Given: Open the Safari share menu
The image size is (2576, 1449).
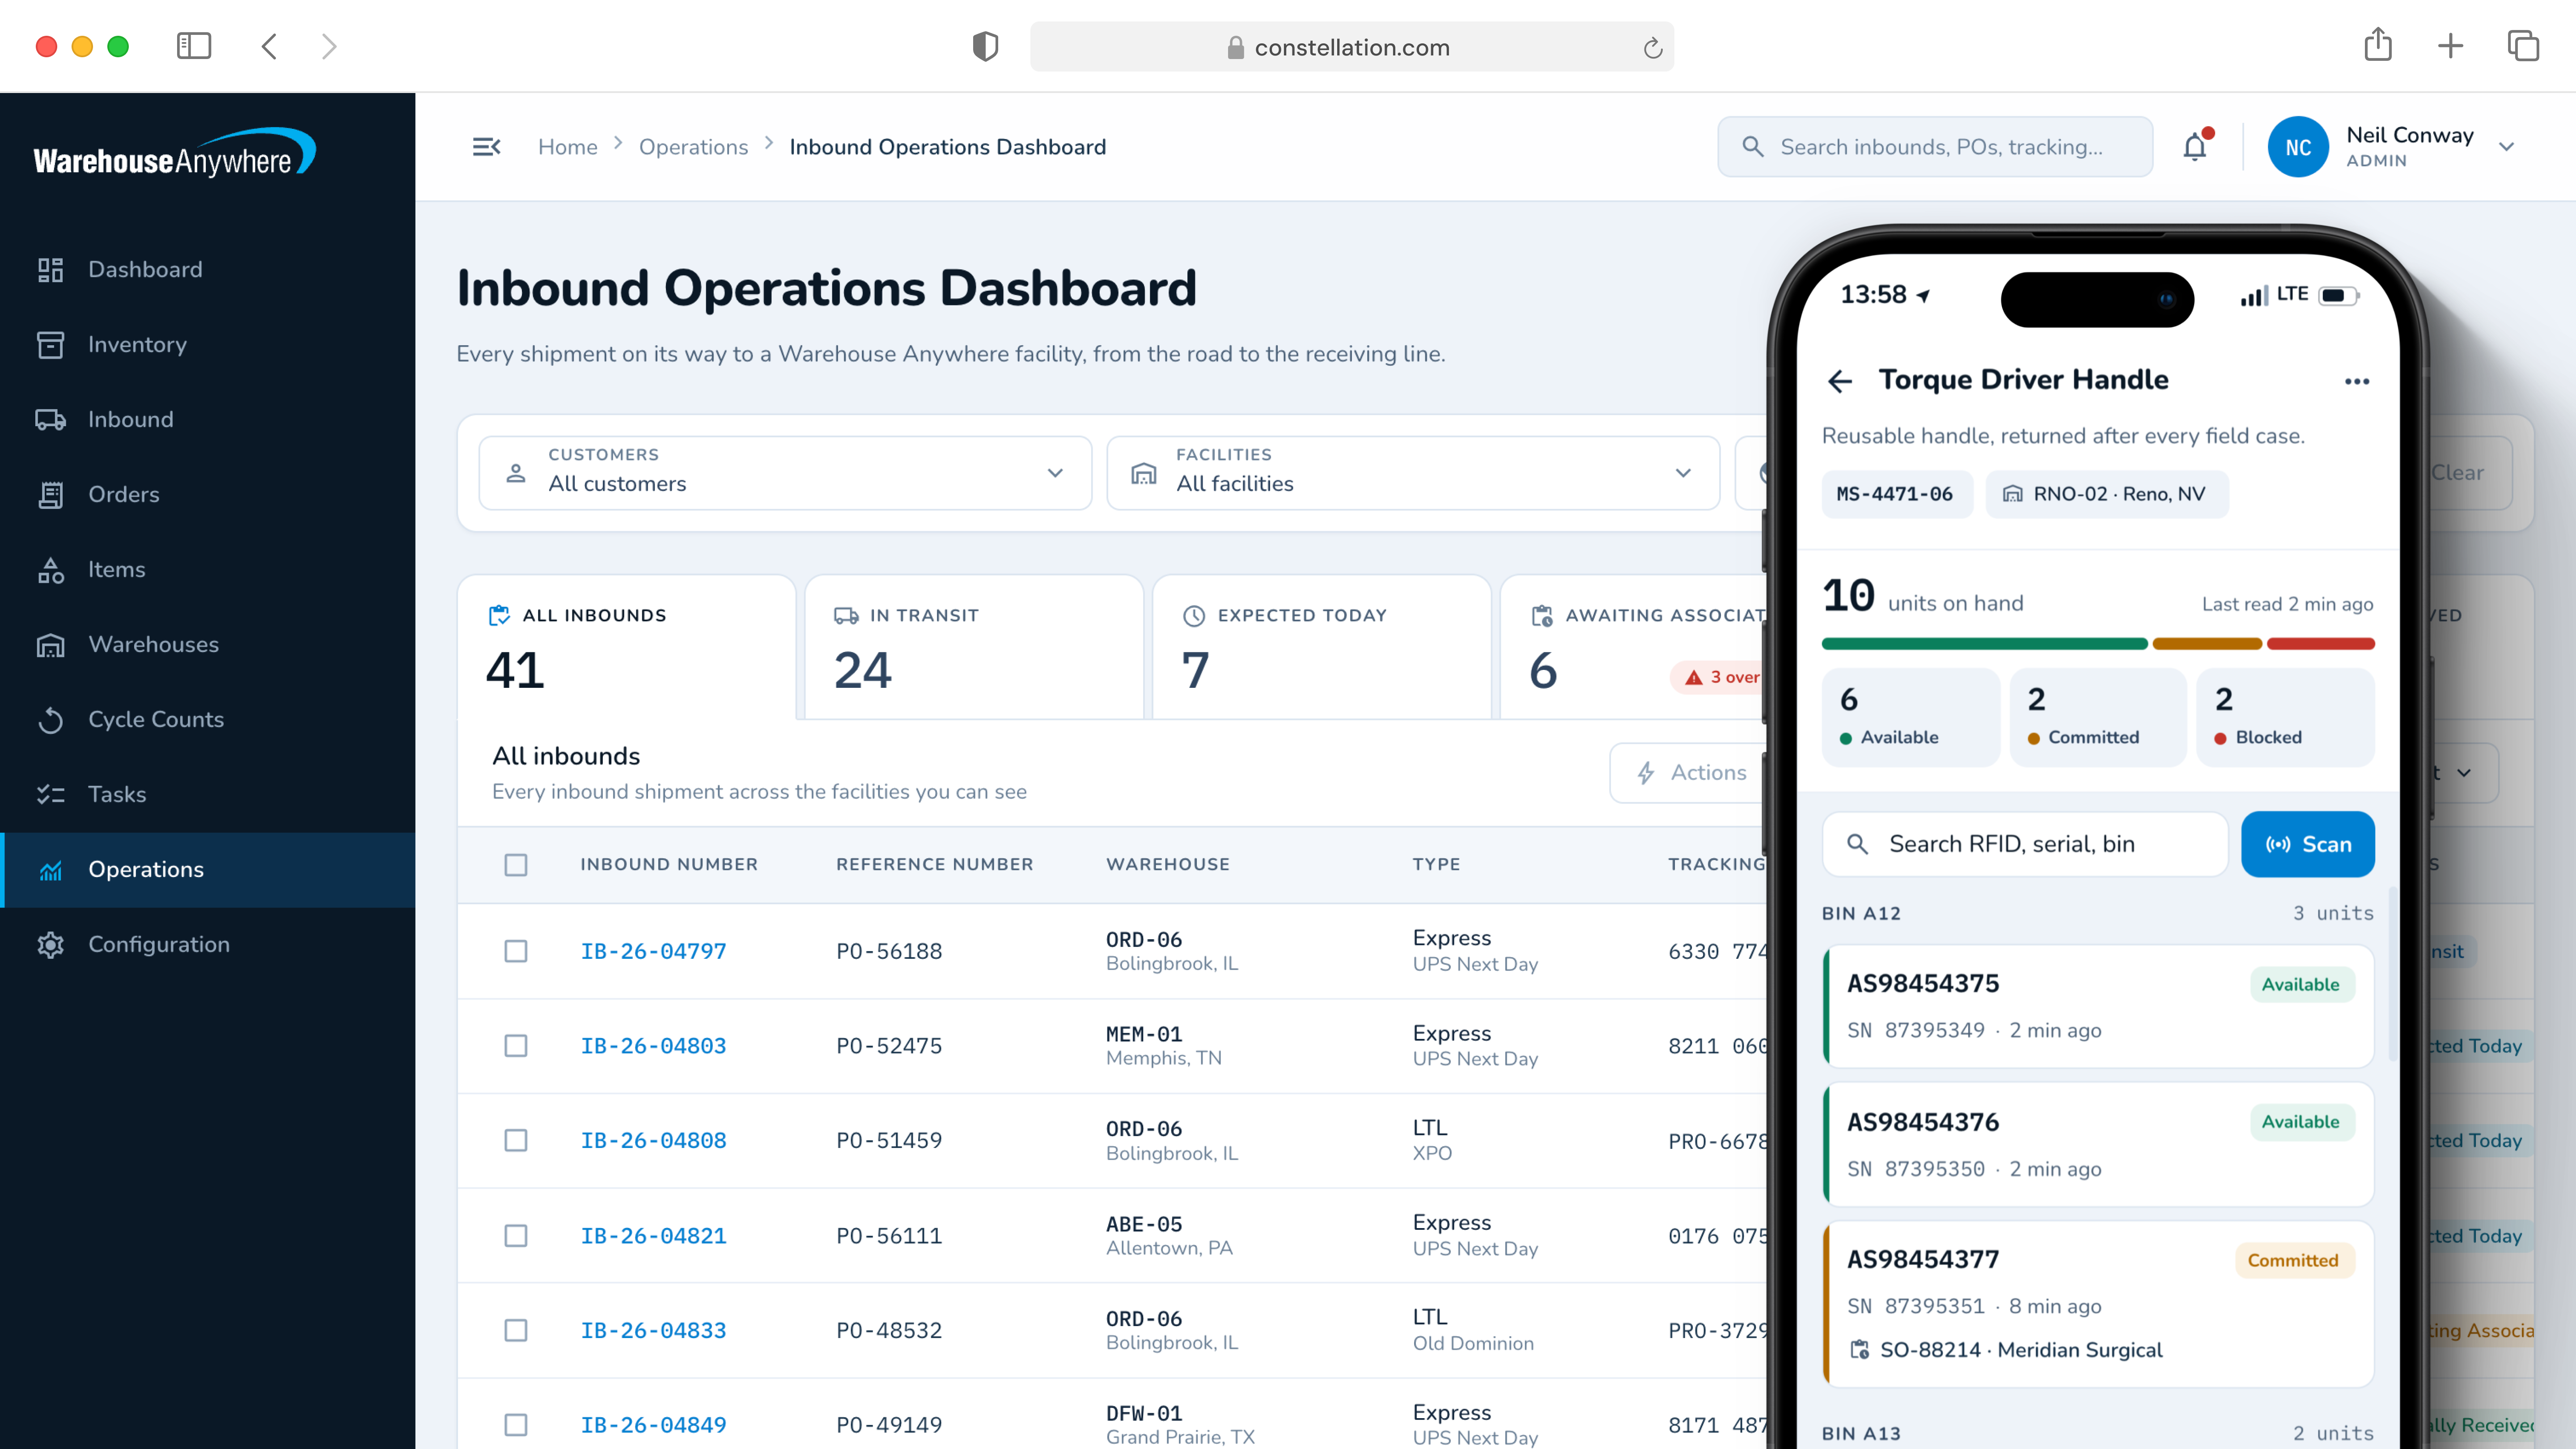Looking at the screenshot, I should tap(2378, 45).
